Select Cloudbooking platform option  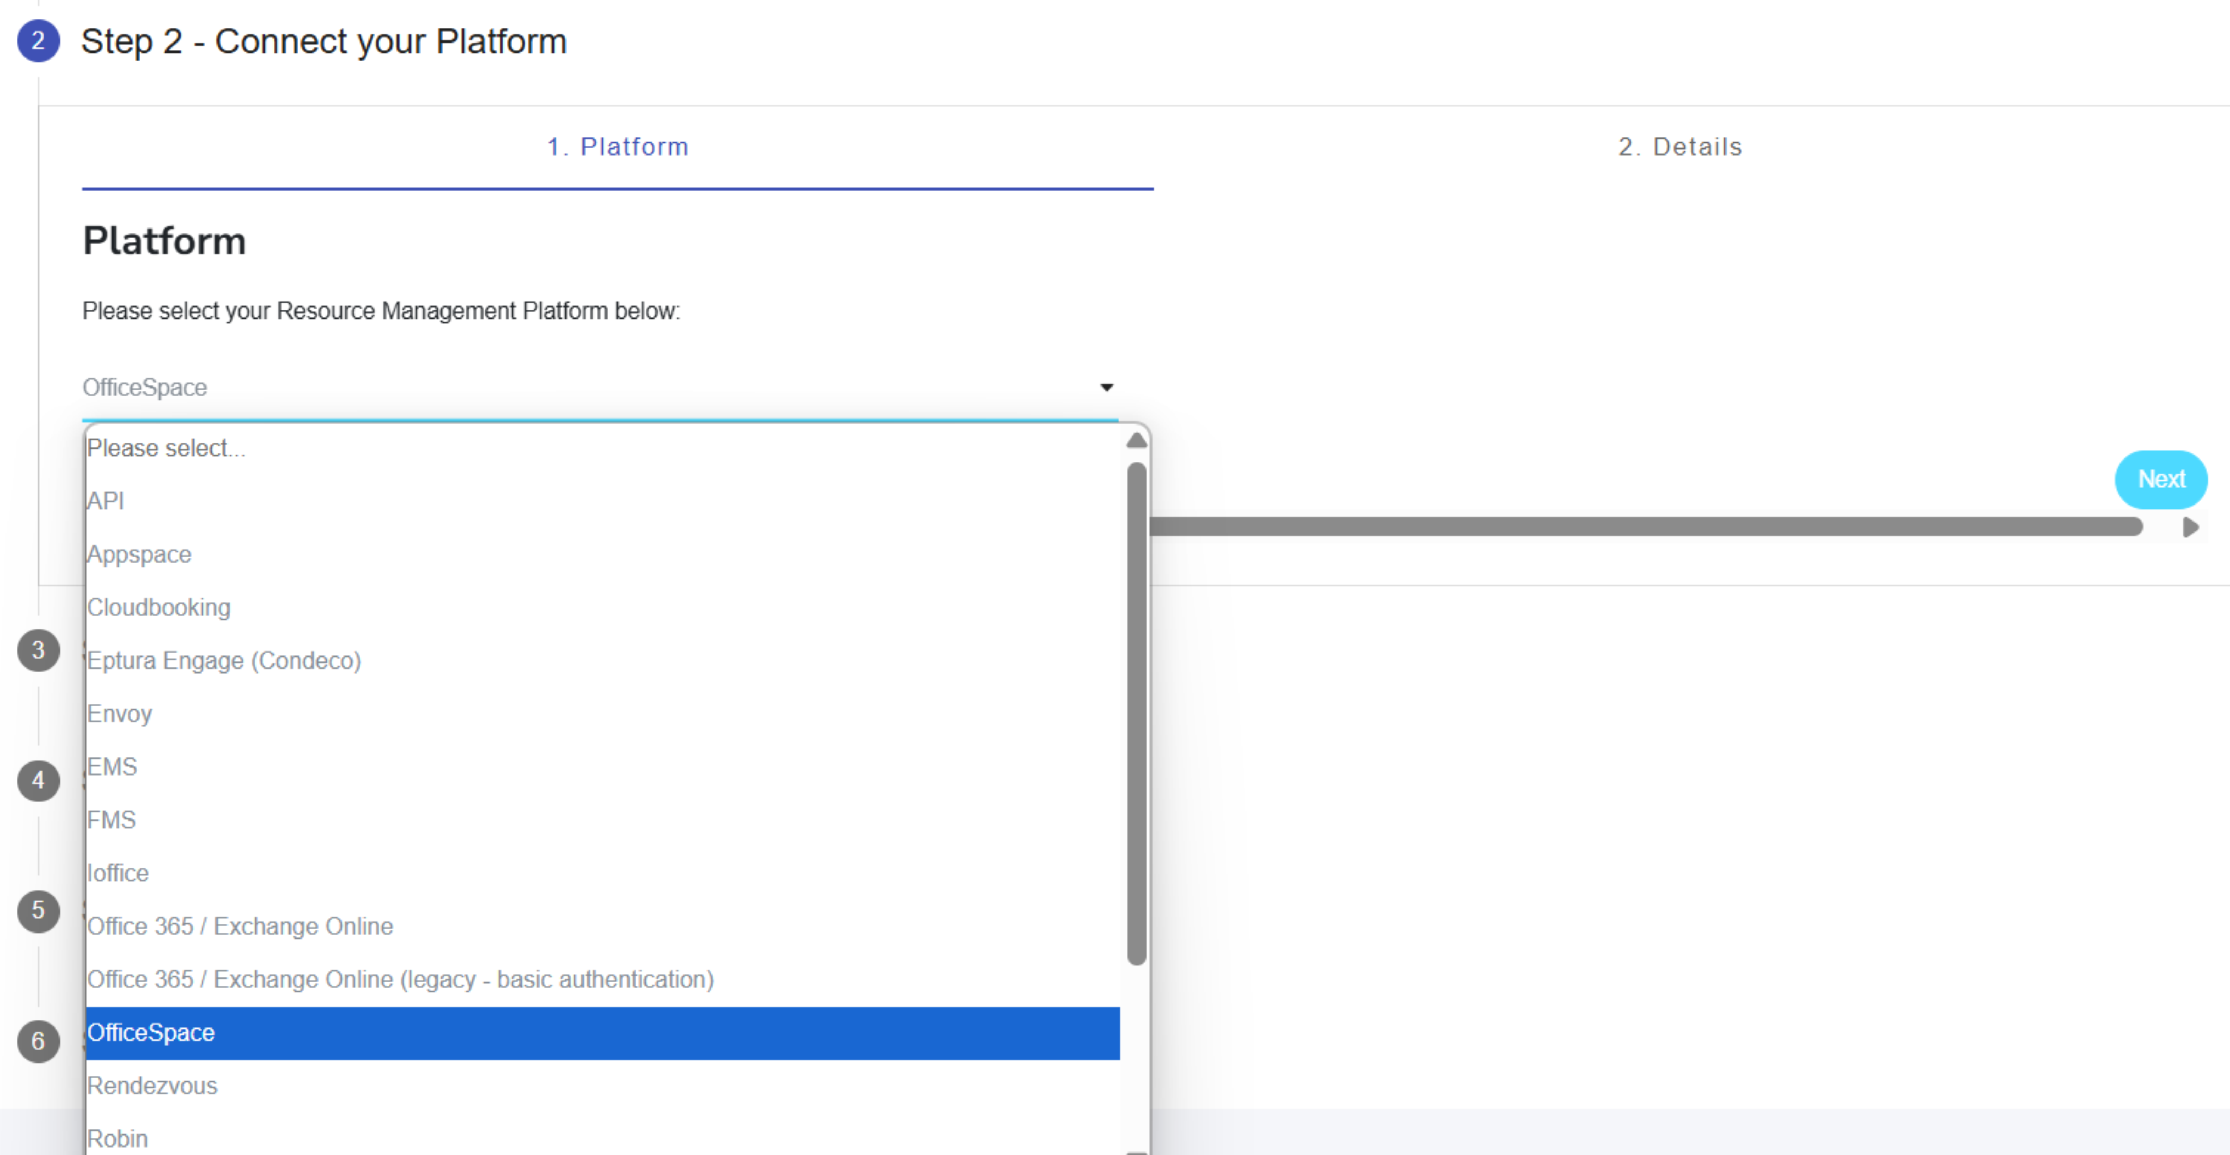tap(603, 608)
